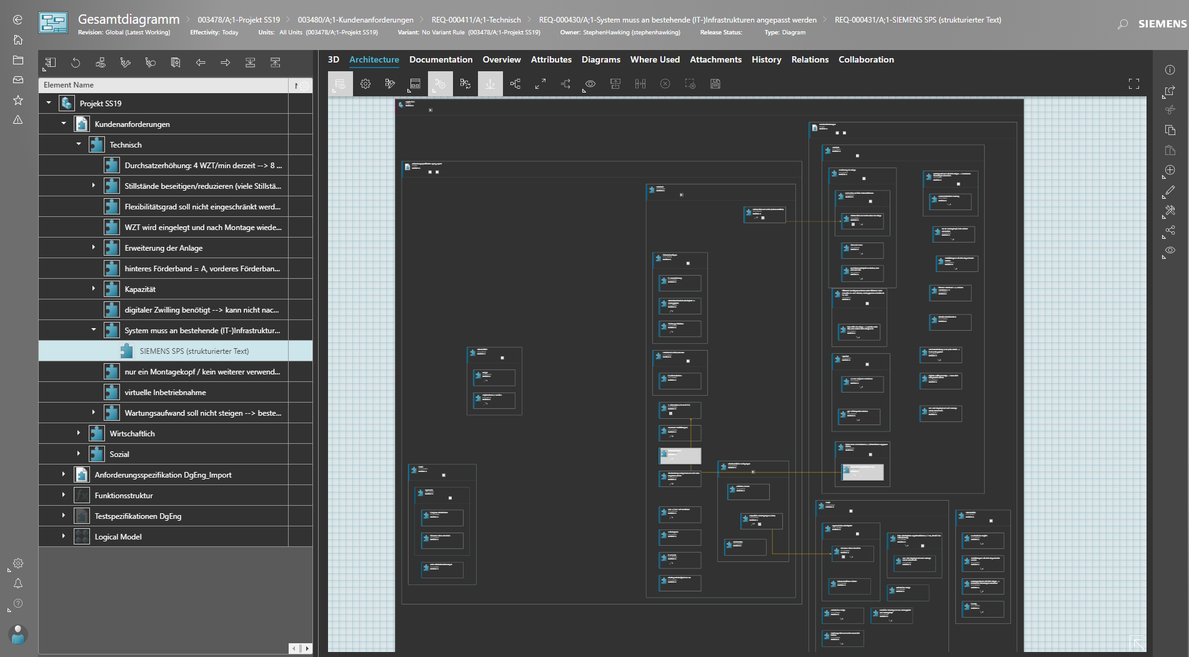Open the diagram settings gear in the Architecture toolbar
This screenshot has width=1189, height=657.
(x=366, y=84)
